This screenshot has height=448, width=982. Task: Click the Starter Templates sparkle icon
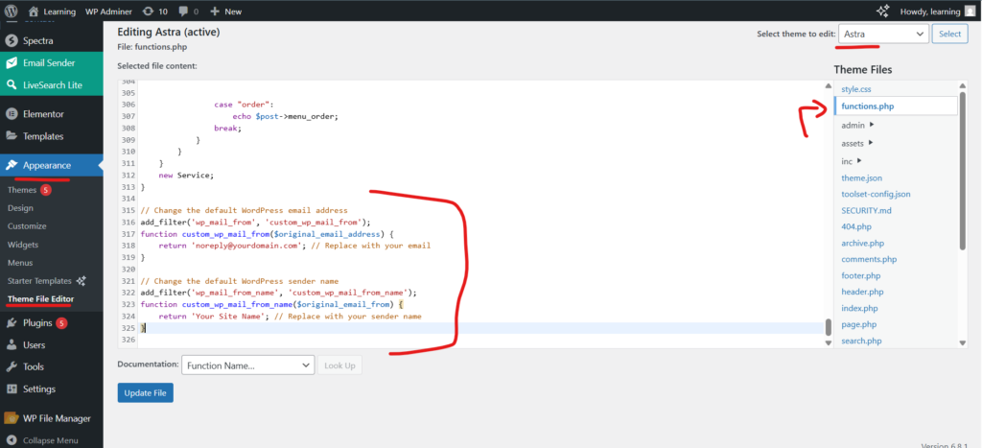[81, 281]
